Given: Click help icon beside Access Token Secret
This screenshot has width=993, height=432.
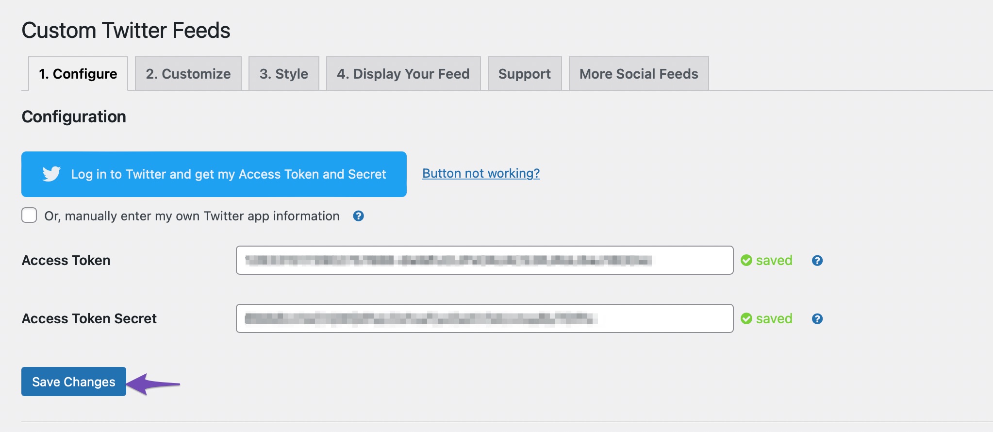Looking at the screenshot, I should tap(817, 319).
